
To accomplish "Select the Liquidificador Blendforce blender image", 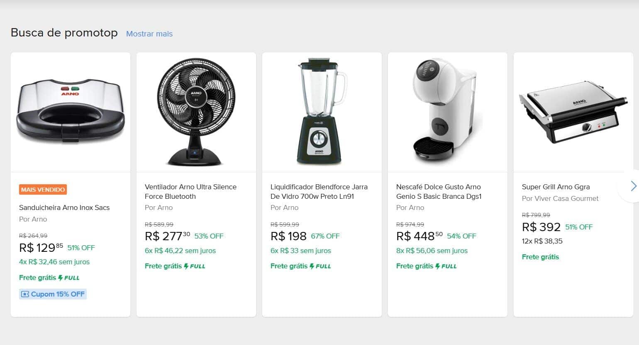I will click(322, 112).
